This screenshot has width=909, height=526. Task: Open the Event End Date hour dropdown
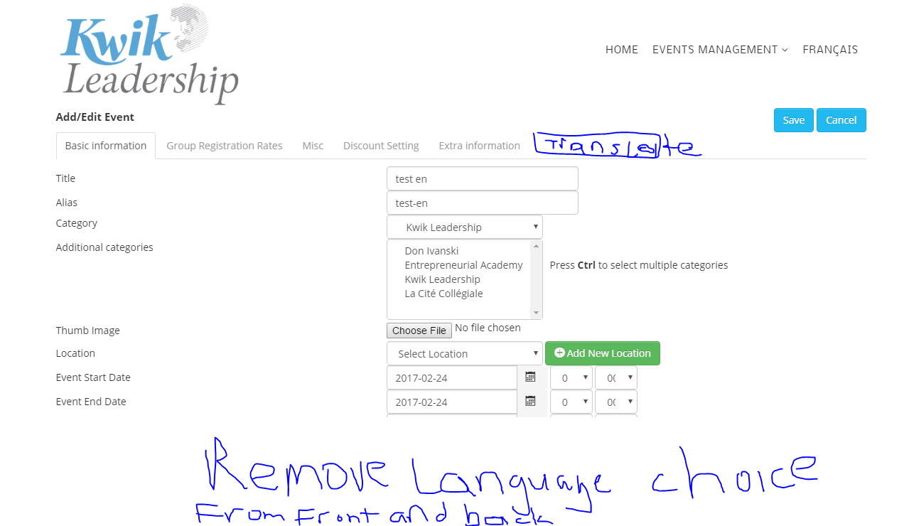click(x=571, y=402)
